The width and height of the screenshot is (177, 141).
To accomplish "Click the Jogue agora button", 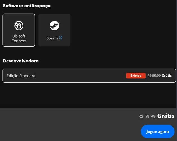I will [157, 131].
